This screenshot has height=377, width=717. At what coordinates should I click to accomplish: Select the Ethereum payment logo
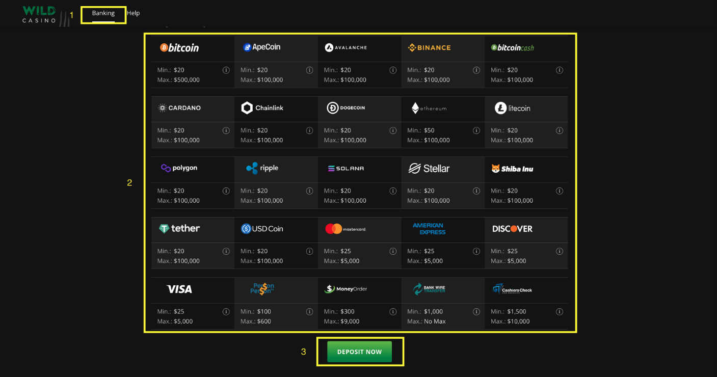pyautogui.click(x=429, y=108)
